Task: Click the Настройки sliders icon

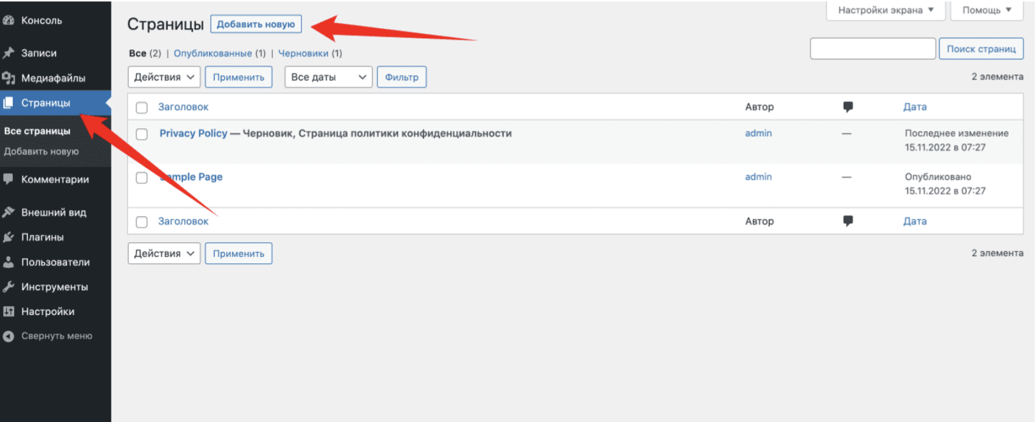Action: pyautogui.click(x=8, y=312)
